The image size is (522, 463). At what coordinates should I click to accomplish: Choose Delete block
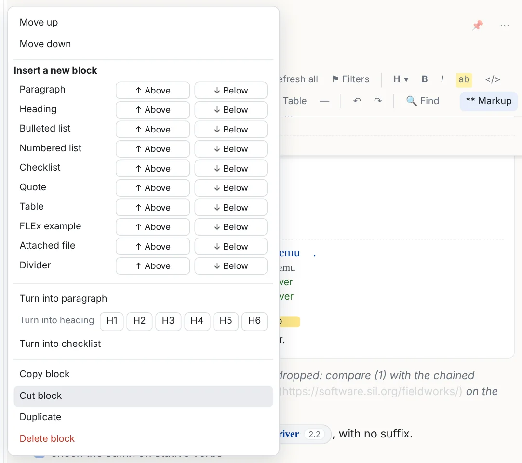click(143, 439)
